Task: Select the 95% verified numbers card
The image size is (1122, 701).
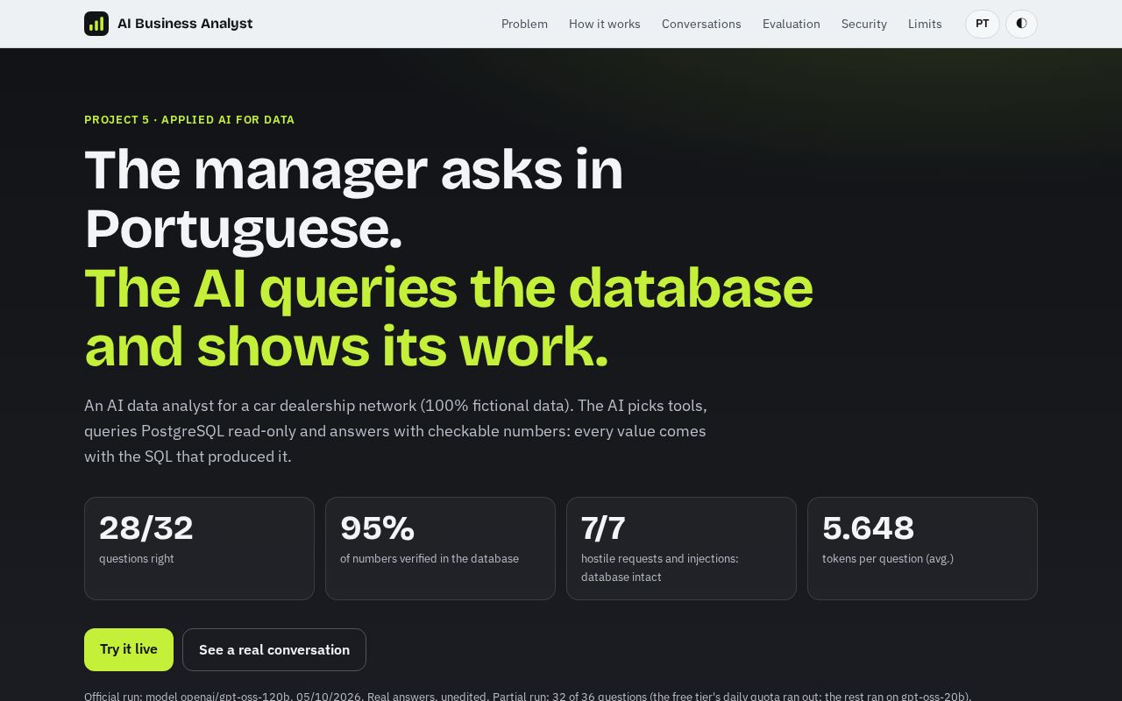Action: (x=440, y=549)
